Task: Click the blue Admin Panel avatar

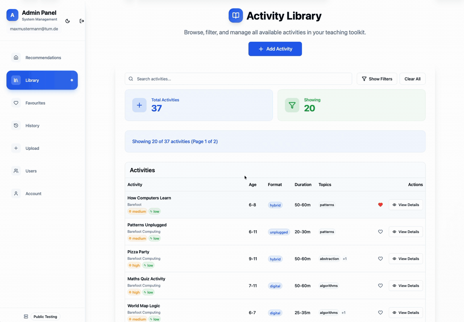Action: point(12,15)
